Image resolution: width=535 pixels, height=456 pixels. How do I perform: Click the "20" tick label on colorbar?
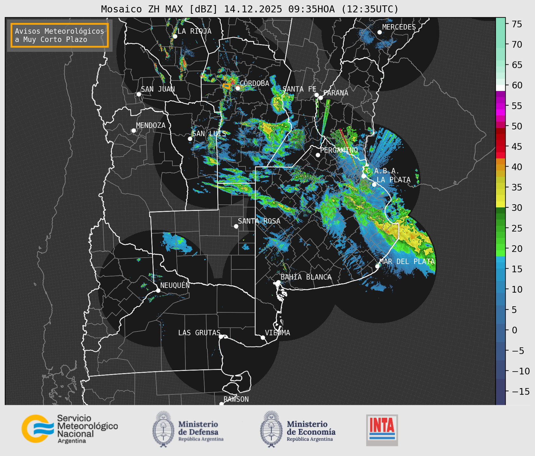click(x=516, y=249)
